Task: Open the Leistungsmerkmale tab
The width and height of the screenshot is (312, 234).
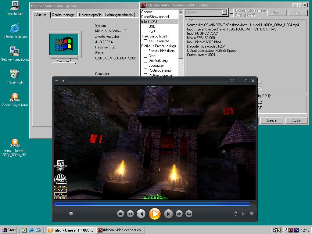Action: tap(119, 15)
